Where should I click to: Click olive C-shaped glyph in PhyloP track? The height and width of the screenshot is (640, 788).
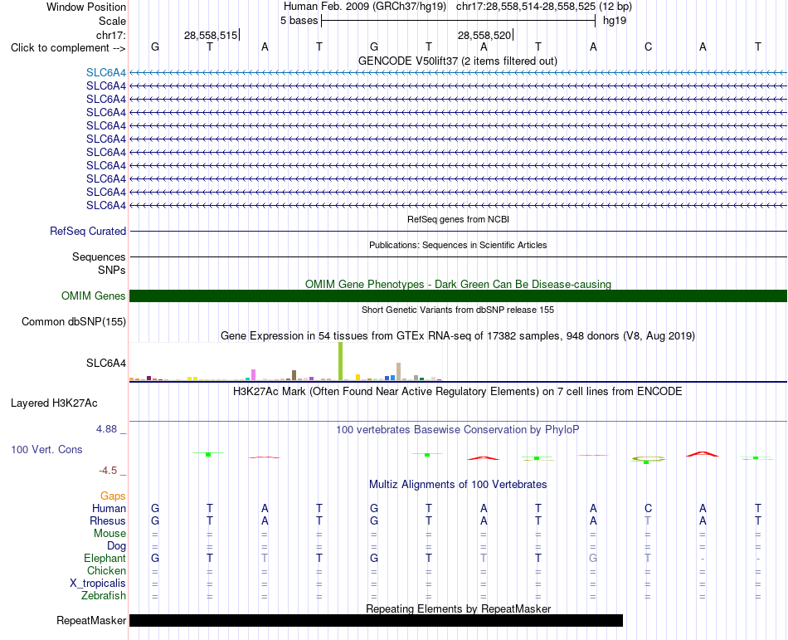[x=648, y=458]
